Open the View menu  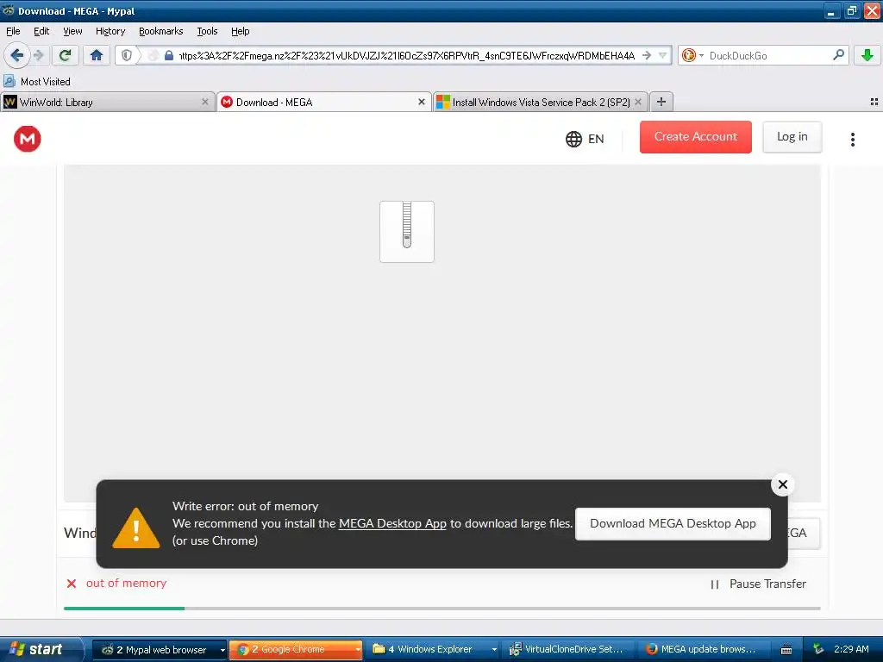click(72, 31)
